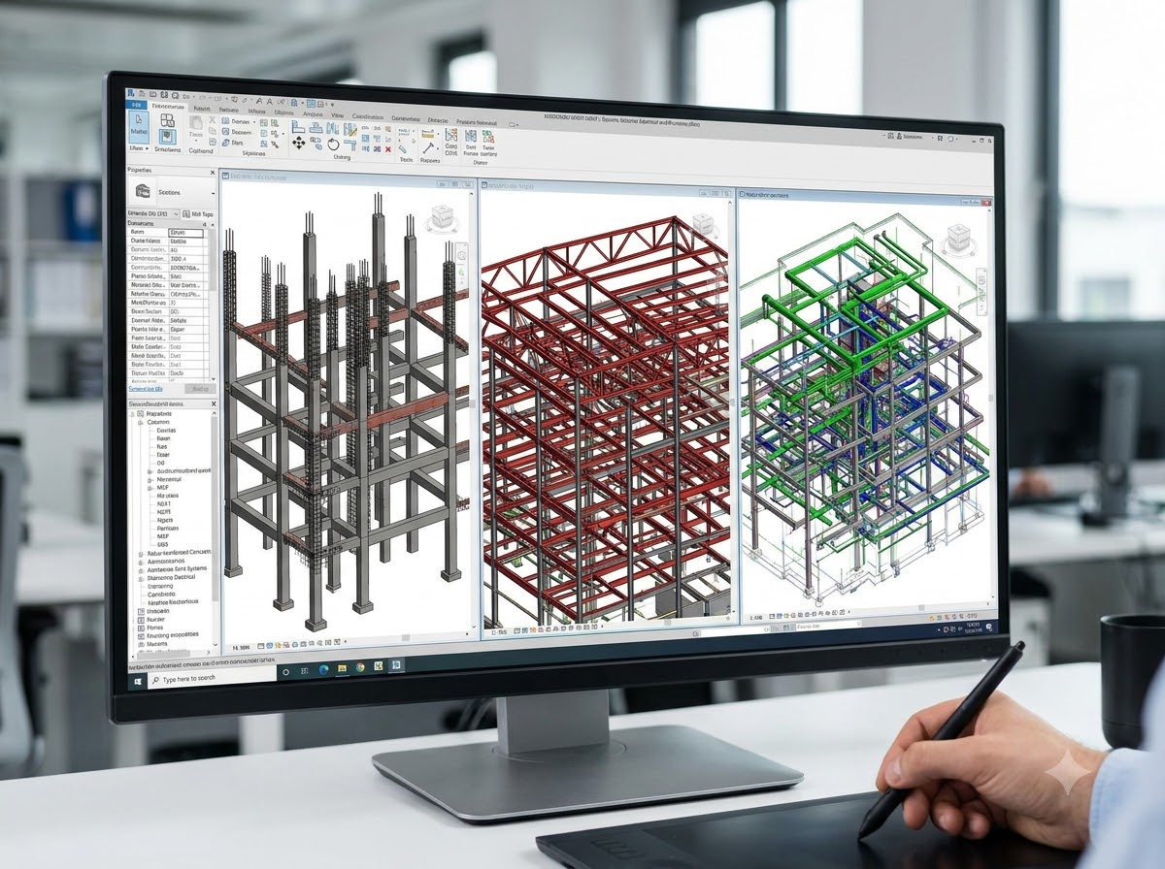This screenshot has width=1165, height=869.
Task: Expand the first MEP node in the project browser
Action: pos(150,488)
